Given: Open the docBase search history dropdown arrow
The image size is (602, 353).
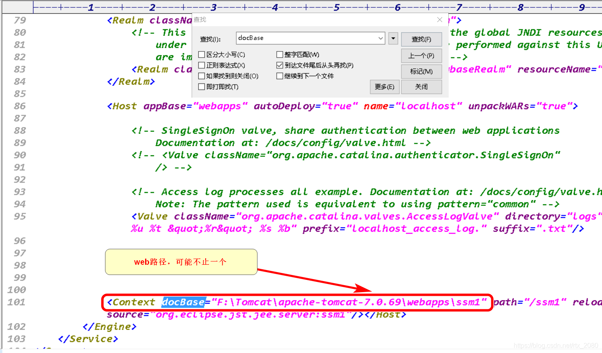Looking at the screenshot, I should pos(380,38).
